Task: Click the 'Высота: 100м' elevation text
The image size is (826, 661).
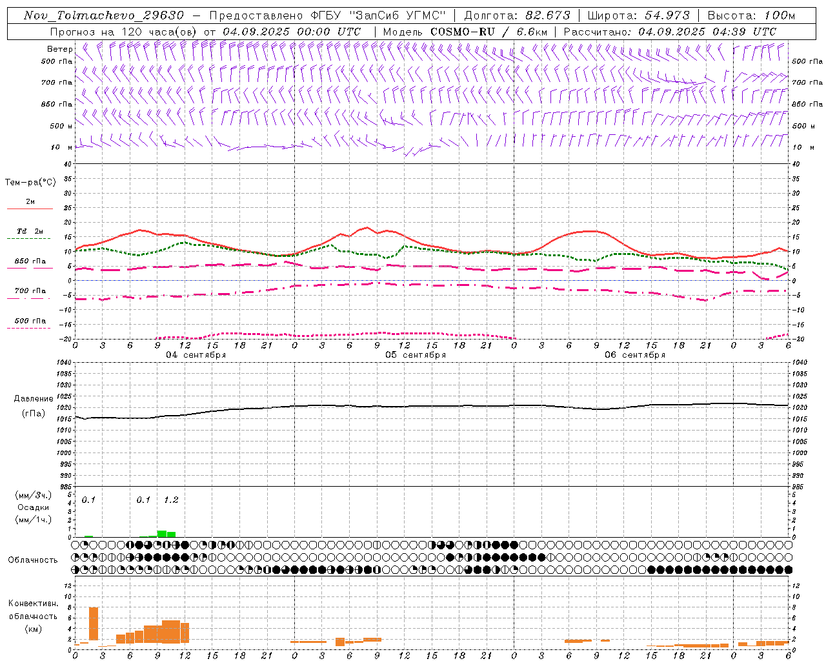Action: click(x=751, y=15)
